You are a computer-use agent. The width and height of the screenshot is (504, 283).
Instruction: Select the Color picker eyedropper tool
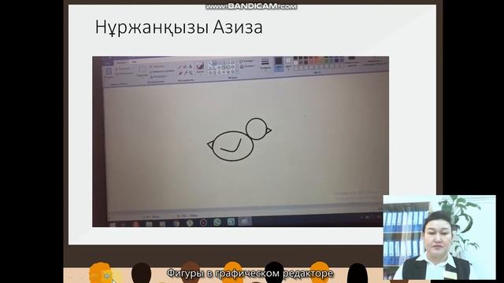(186, 73)
